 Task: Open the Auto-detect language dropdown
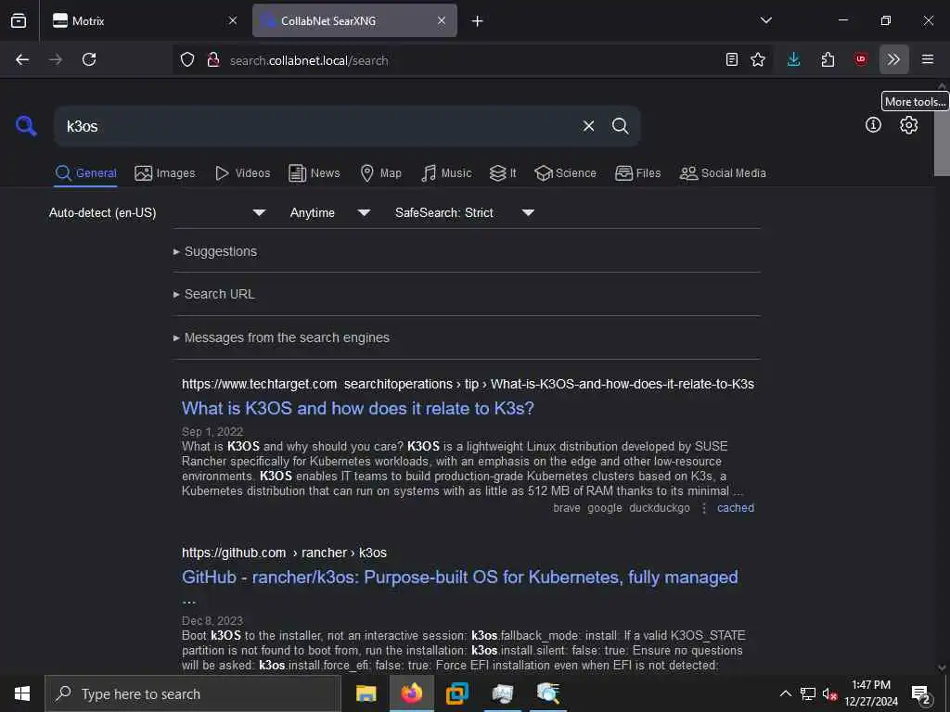pyautogui.click(x=158, y=212)
